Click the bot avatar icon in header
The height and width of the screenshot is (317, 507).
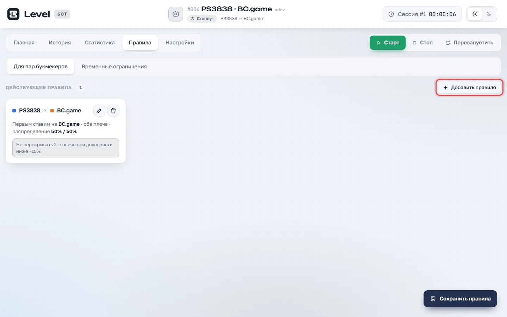coord(176,14)
